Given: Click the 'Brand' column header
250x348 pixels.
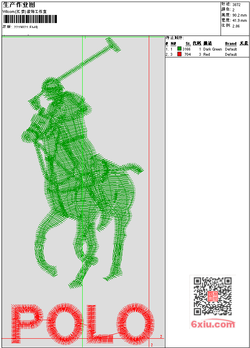Looking at the screenshot, I should [x=231, y=44].
